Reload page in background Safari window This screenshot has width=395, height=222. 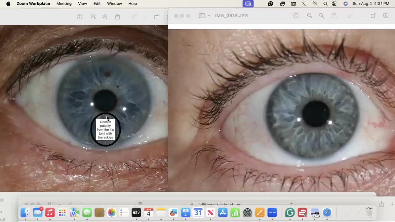pyautogui.click(x=291, y=204)
